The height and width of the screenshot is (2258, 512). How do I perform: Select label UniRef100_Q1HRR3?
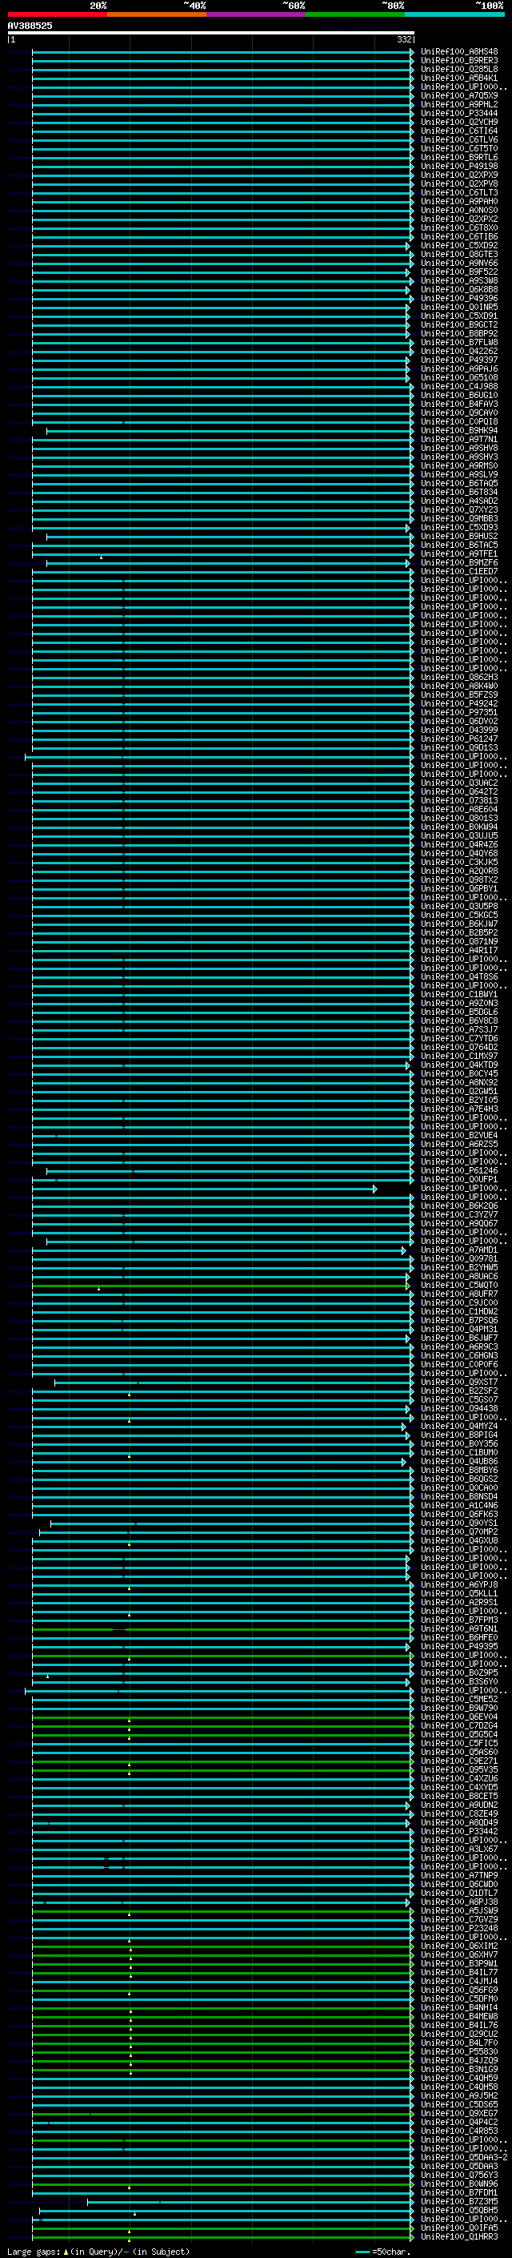click(459, 2237)
